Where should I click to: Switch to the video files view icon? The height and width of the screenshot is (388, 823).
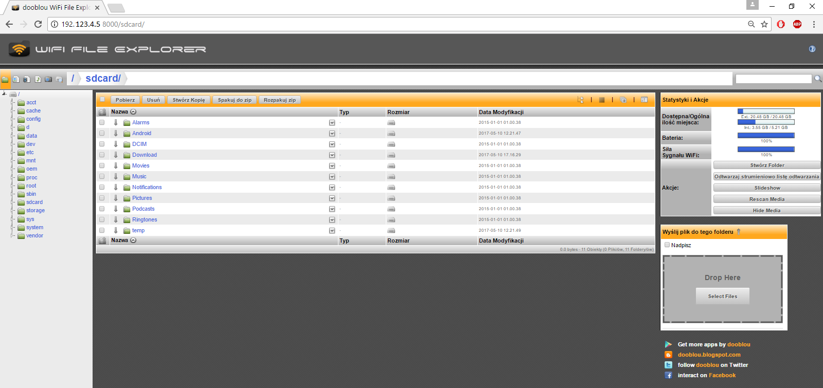coord(27,79)
